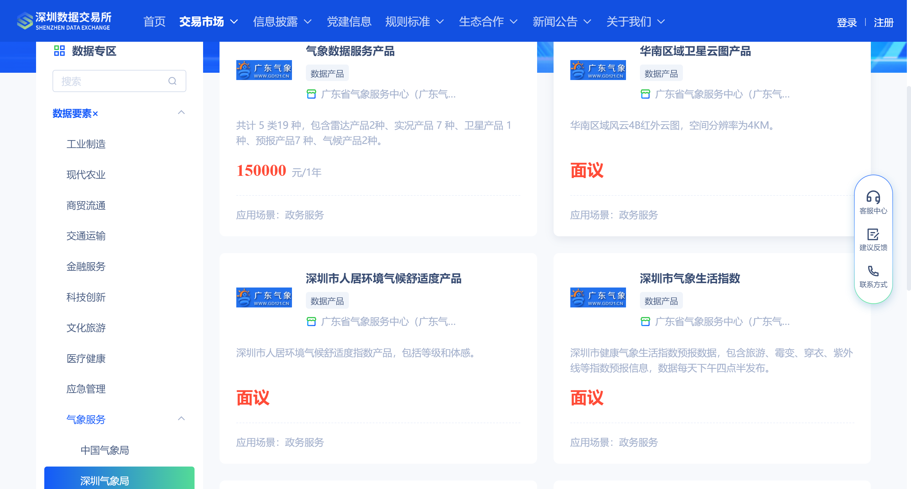Click the Shenzhen Data Exchange logo
The width and height of the screenshot is (911, 489).
click(x=64, y=21)
